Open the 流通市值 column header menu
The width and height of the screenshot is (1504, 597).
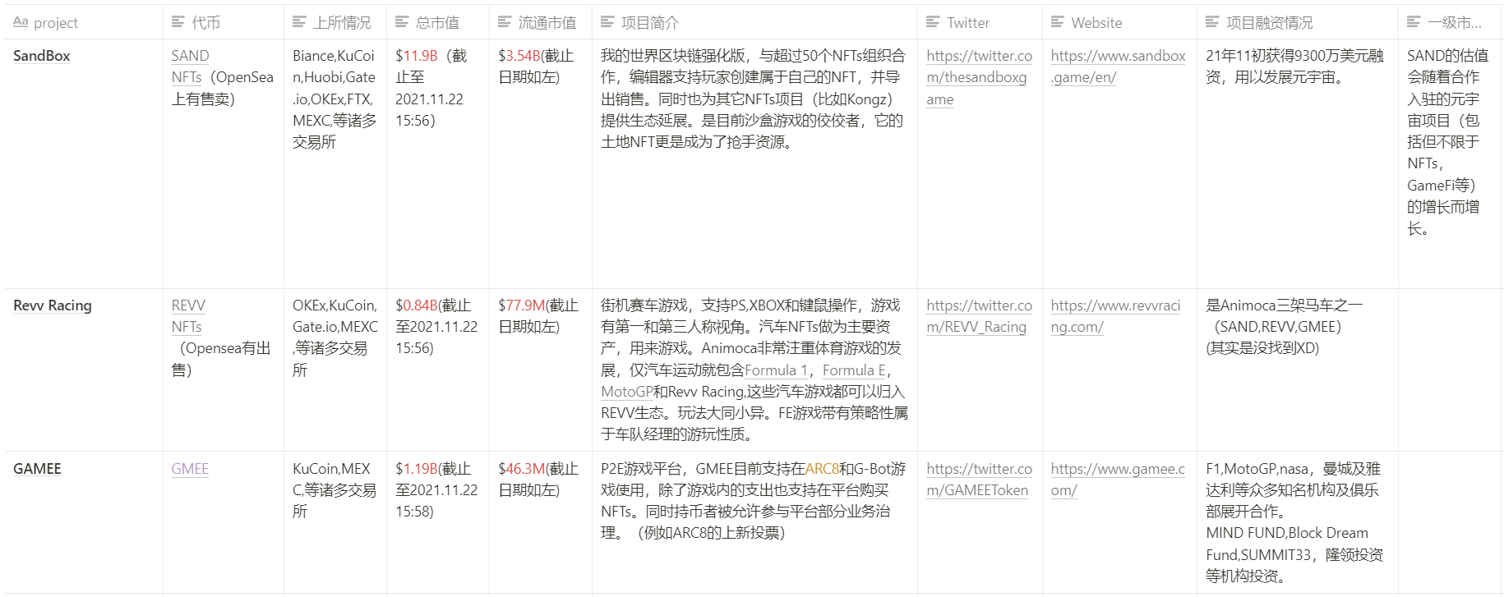click(541, 22)
